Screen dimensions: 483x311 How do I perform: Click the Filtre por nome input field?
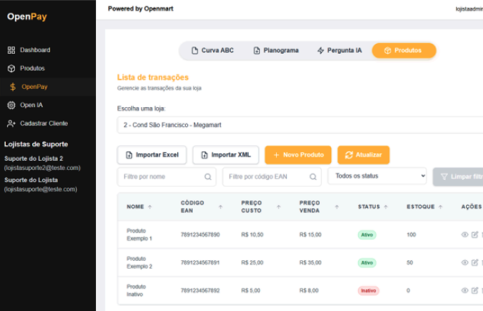pos(161,177)
